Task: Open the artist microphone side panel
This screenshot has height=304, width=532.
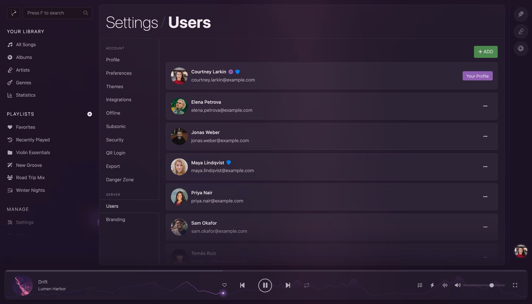Action: 521,31
